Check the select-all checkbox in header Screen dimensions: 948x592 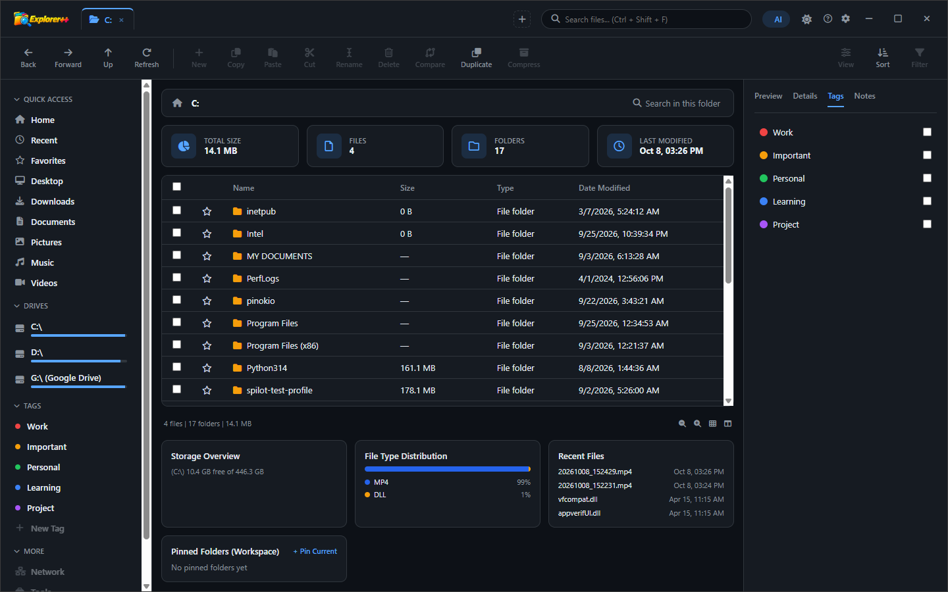tap(176, 187)
